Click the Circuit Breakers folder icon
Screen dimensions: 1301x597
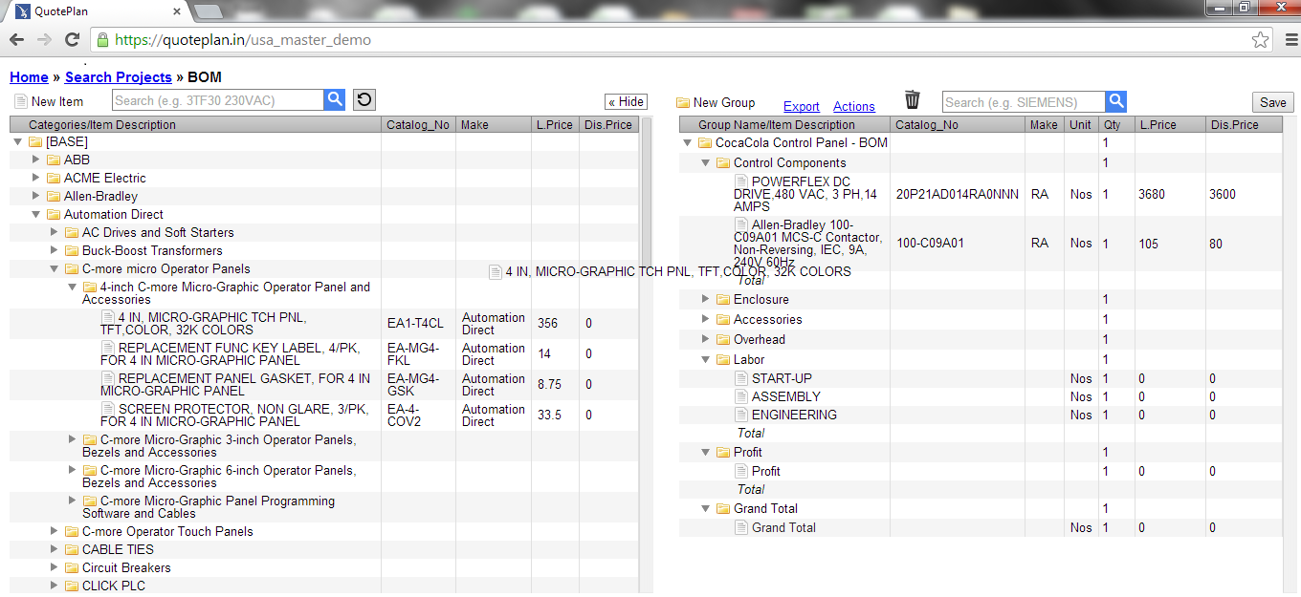point(72,567)
